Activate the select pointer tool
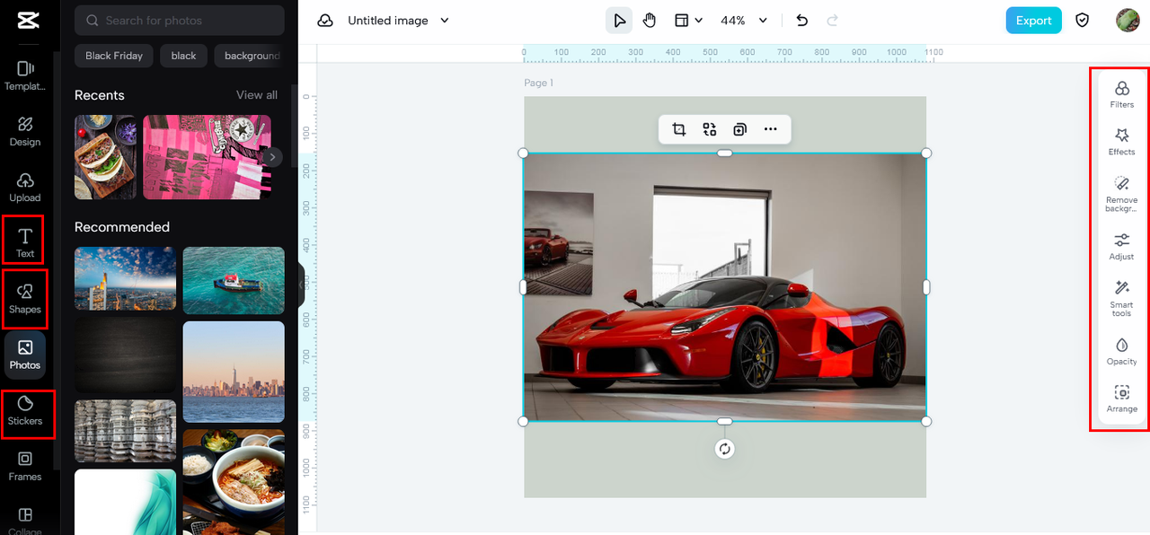 click(619, 21)
